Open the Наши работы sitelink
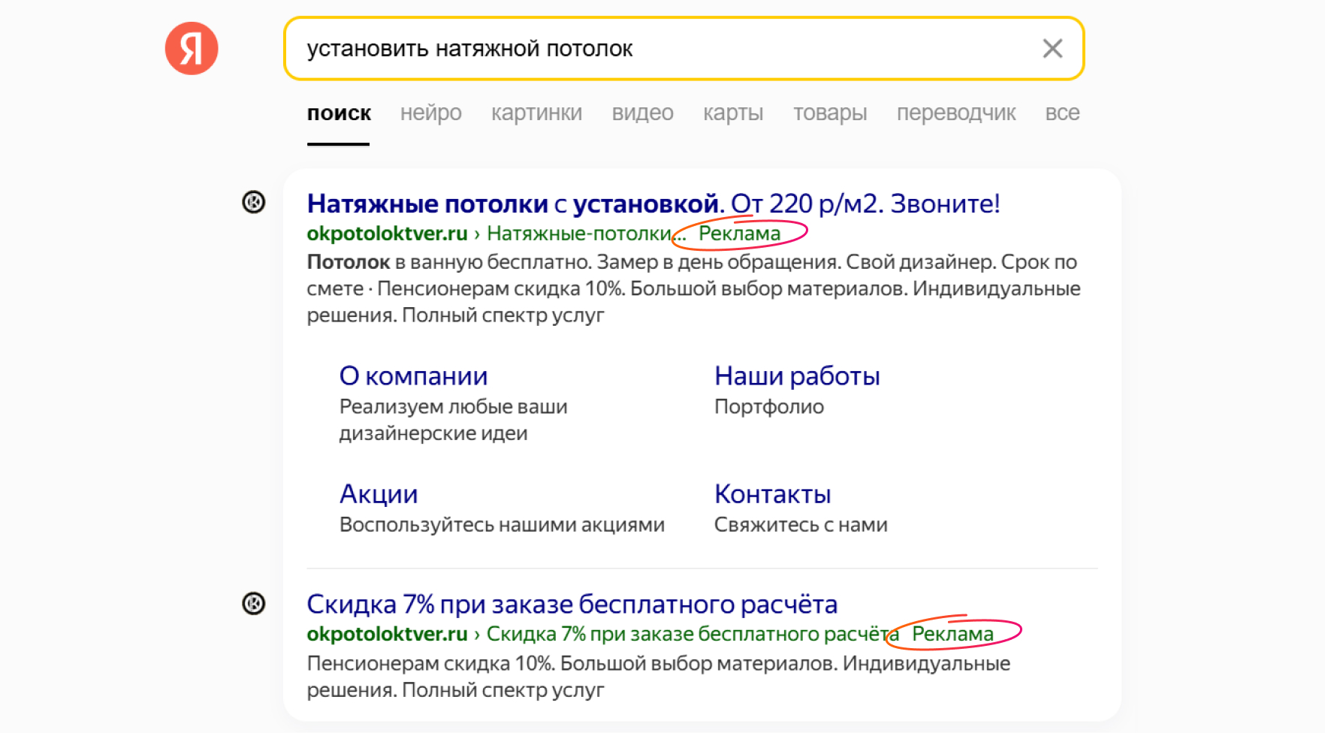This screenshot has width=1325, height=733. pyautogui.click(x=796, y=376)
